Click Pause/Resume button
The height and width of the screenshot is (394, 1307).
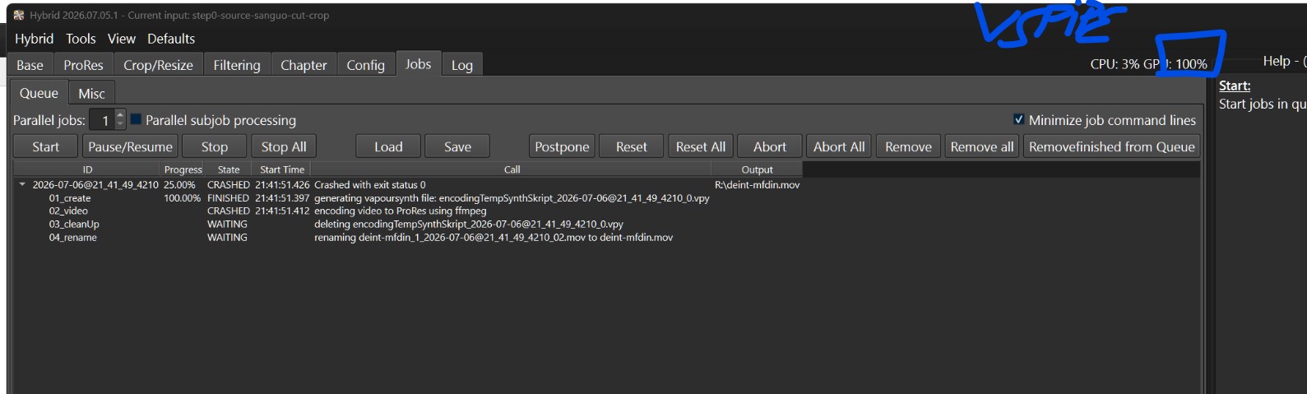130,146
